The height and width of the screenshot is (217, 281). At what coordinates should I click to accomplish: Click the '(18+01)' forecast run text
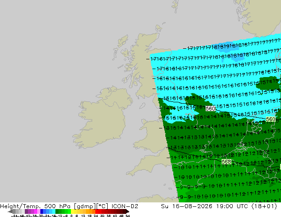[x=264, y=206]
